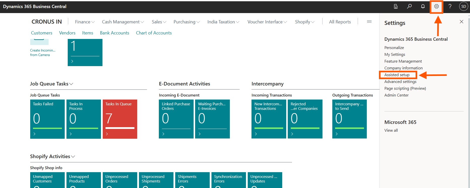This screenshot has width=470, height=188.
Task: Close the Settings panel
Action: [x=461, y=22]
